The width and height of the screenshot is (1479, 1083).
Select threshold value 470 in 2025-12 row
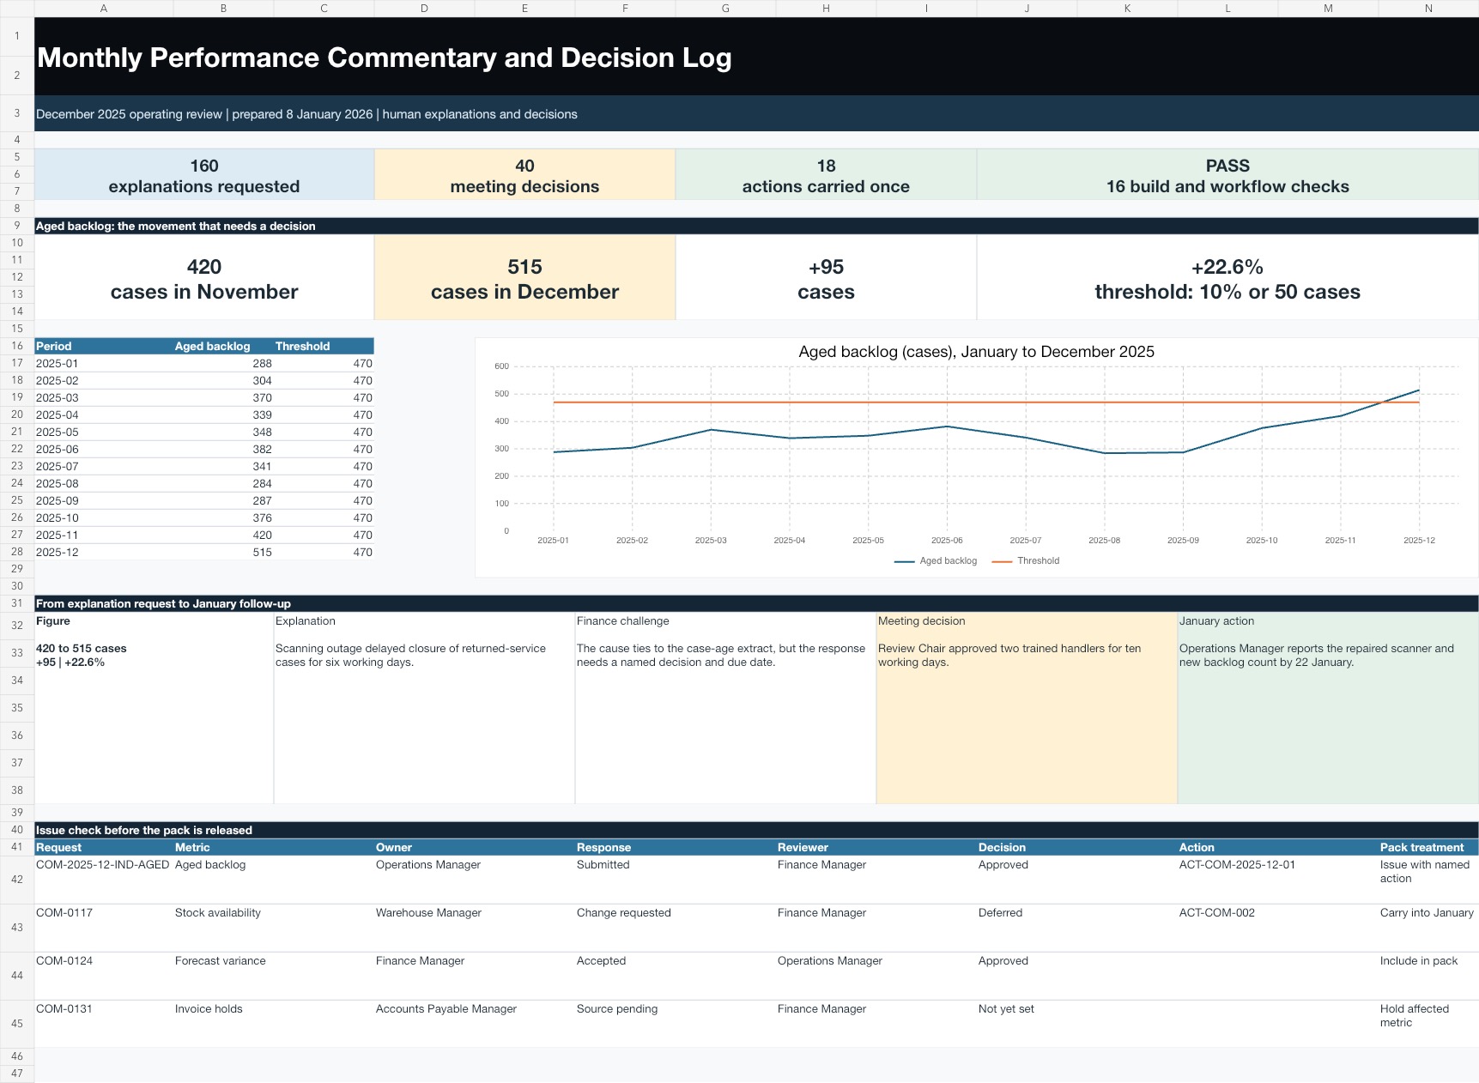(324, 552)
